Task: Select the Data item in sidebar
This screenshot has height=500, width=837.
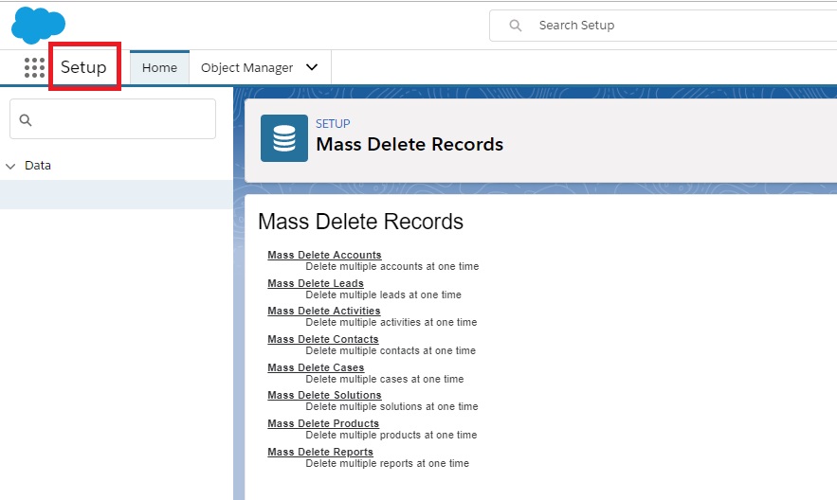Action: pyautogui.click(x=38, y=166)
